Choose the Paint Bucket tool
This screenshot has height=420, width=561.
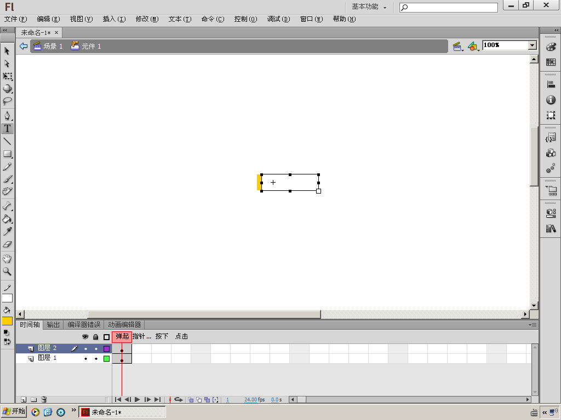point(7,219)
